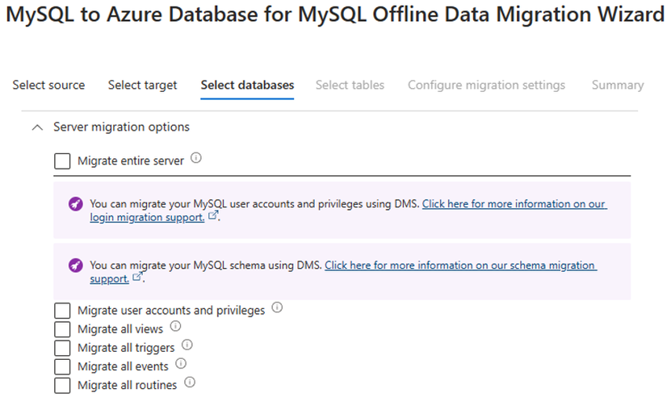The width and height of the screenshot is (671, 397).
Task: Select the Migrate all routines checkbox
Action: pos(62,385)
